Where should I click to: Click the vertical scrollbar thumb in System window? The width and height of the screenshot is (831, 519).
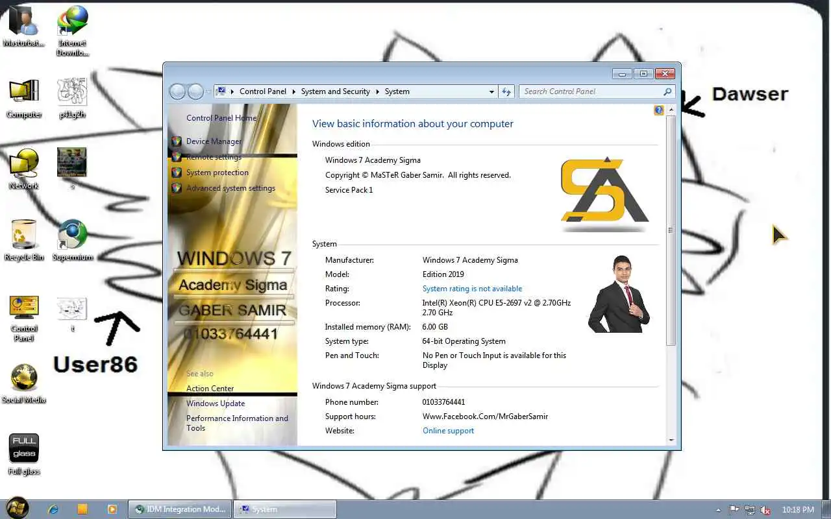tap(671, 230)
